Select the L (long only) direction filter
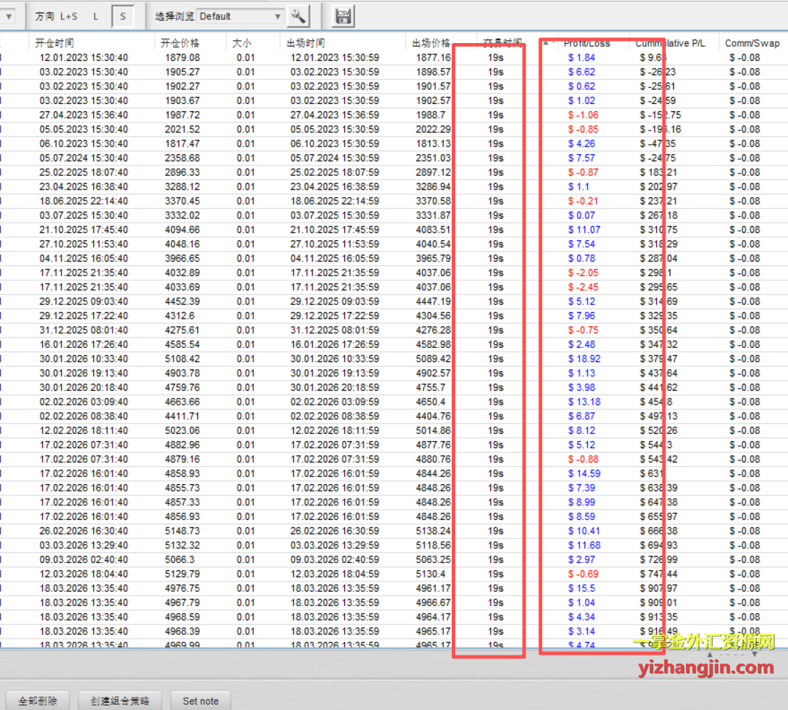Viewport: 788px width, 710px height. 95,16
